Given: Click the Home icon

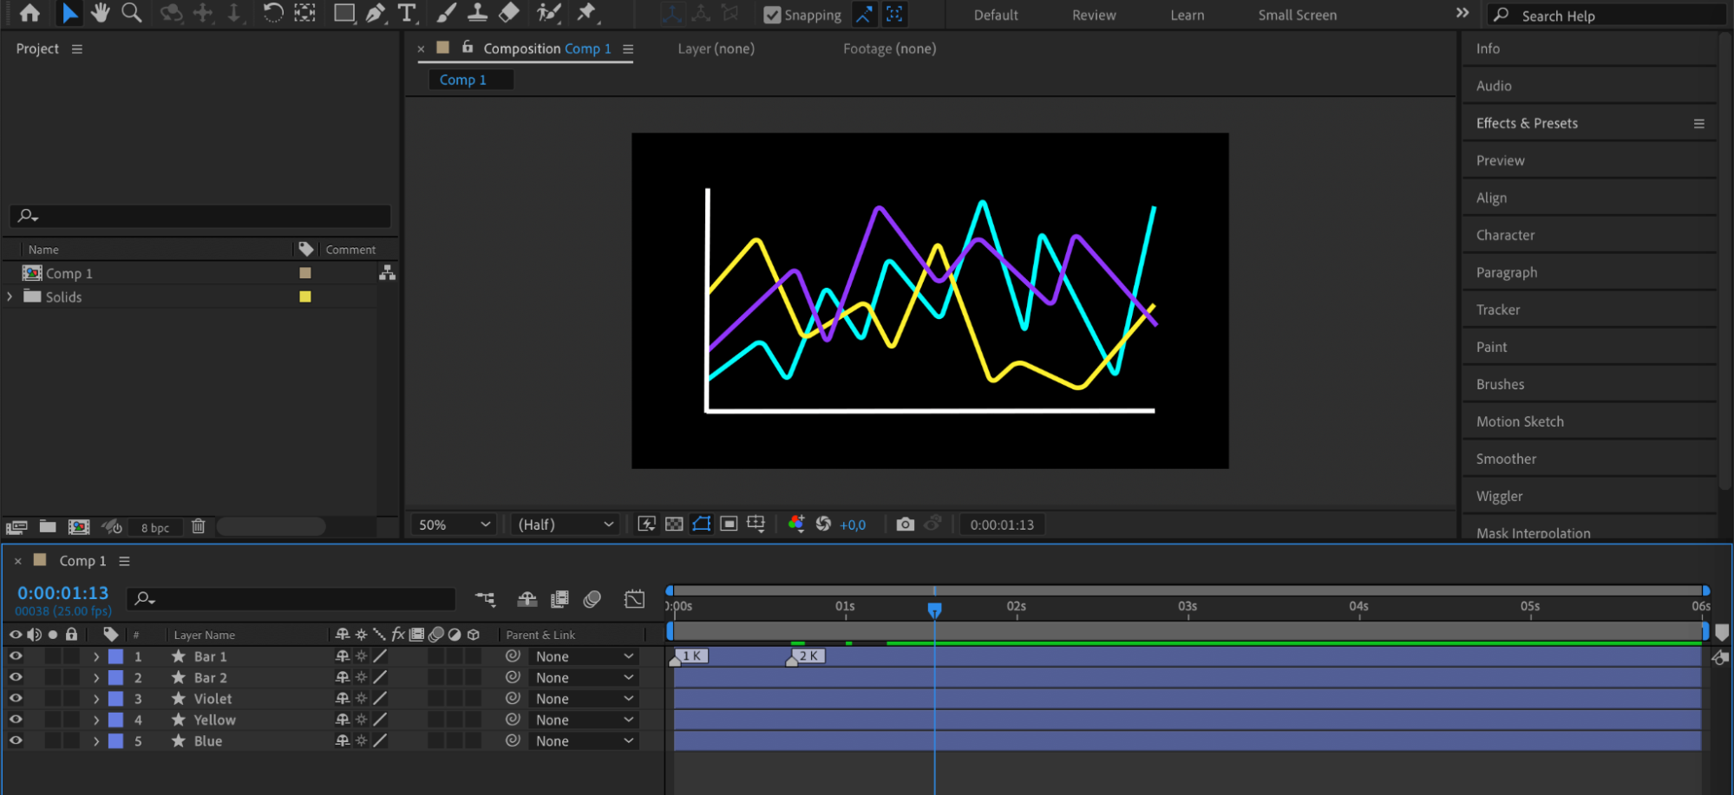Looking at the screenshot, I should [x=29, y=13].
